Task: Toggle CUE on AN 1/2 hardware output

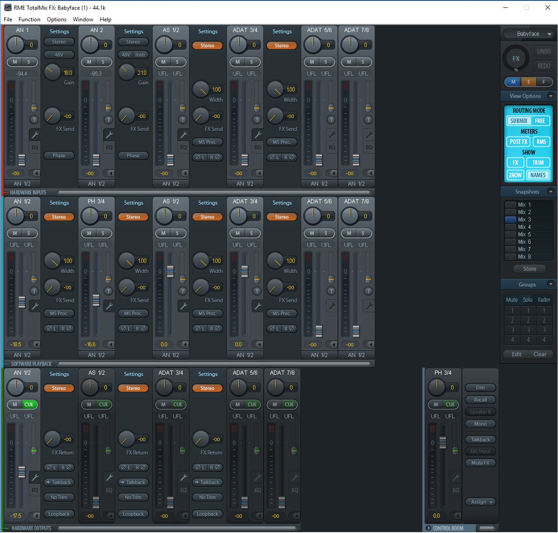Action: [29, 404]
